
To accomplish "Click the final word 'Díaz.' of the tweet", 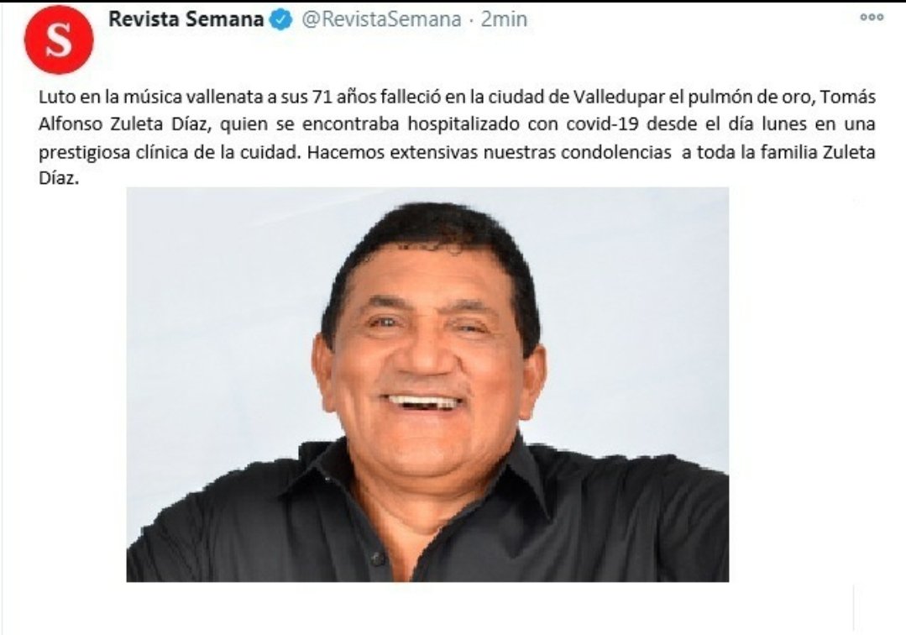I will tap(58, 179).
